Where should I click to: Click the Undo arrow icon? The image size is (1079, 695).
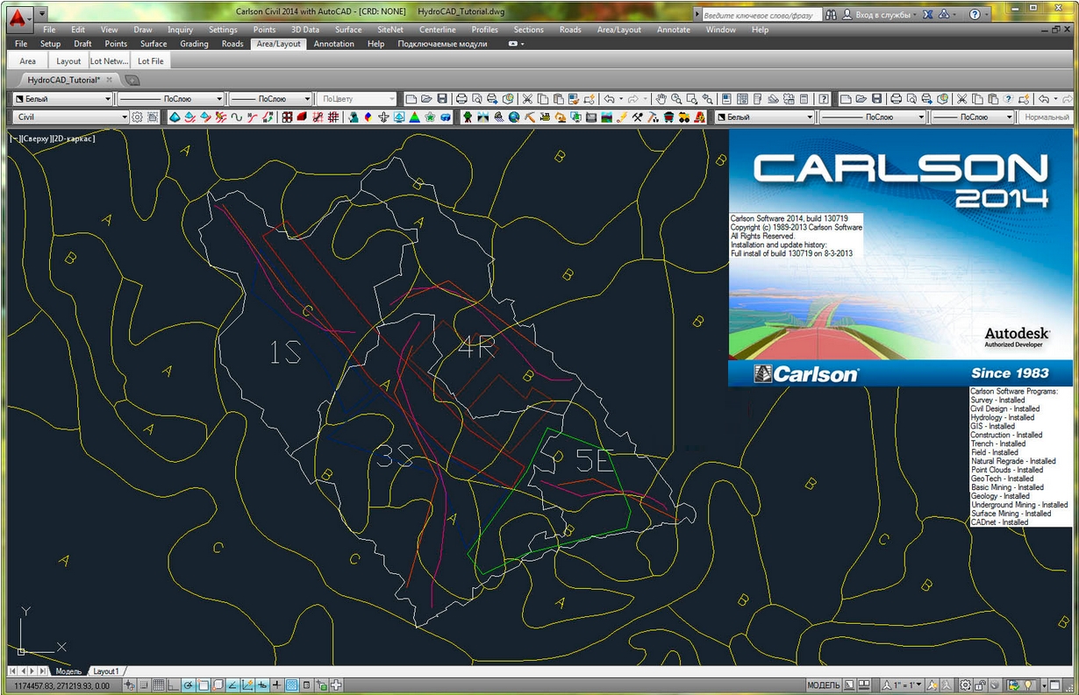[609, 99]
